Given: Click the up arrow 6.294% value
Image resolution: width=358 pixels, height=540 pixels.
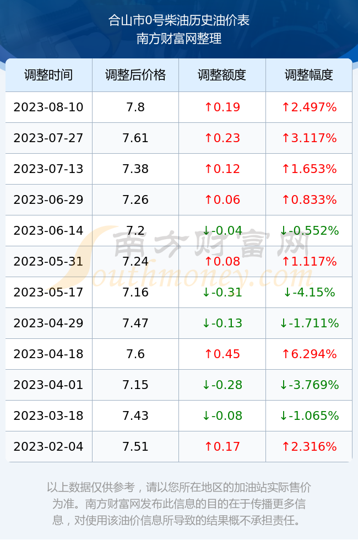Looking at the screenshot, I should (x=309, y=354).
